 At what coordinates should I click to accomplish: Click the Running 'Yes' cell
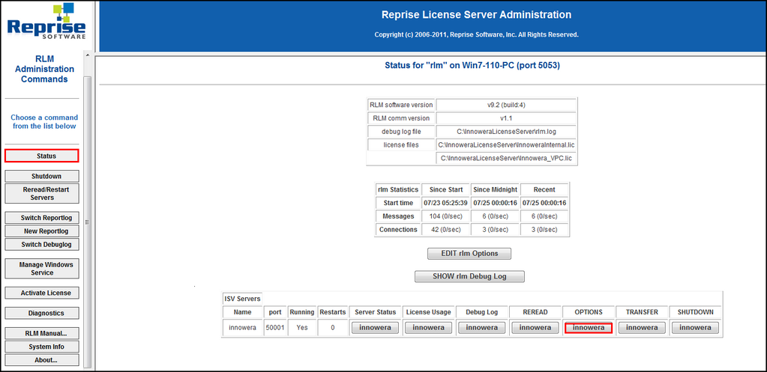tap(302, 328)
